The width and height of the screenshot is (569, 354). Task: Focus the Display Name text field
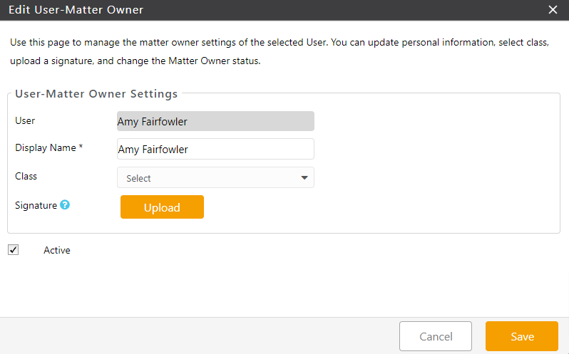coord(215,150)
